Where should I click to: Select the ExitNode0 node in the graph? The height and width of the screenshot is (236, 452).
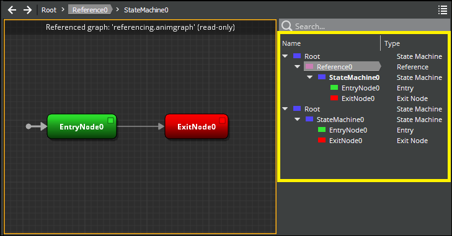pyautogui.click(x=197, y=126)
